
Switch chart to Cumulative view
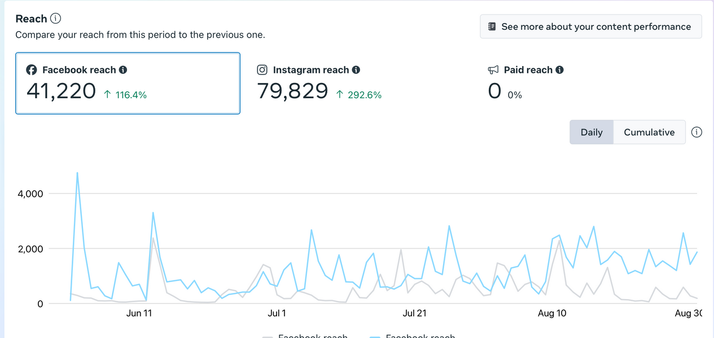pos(649,132)
